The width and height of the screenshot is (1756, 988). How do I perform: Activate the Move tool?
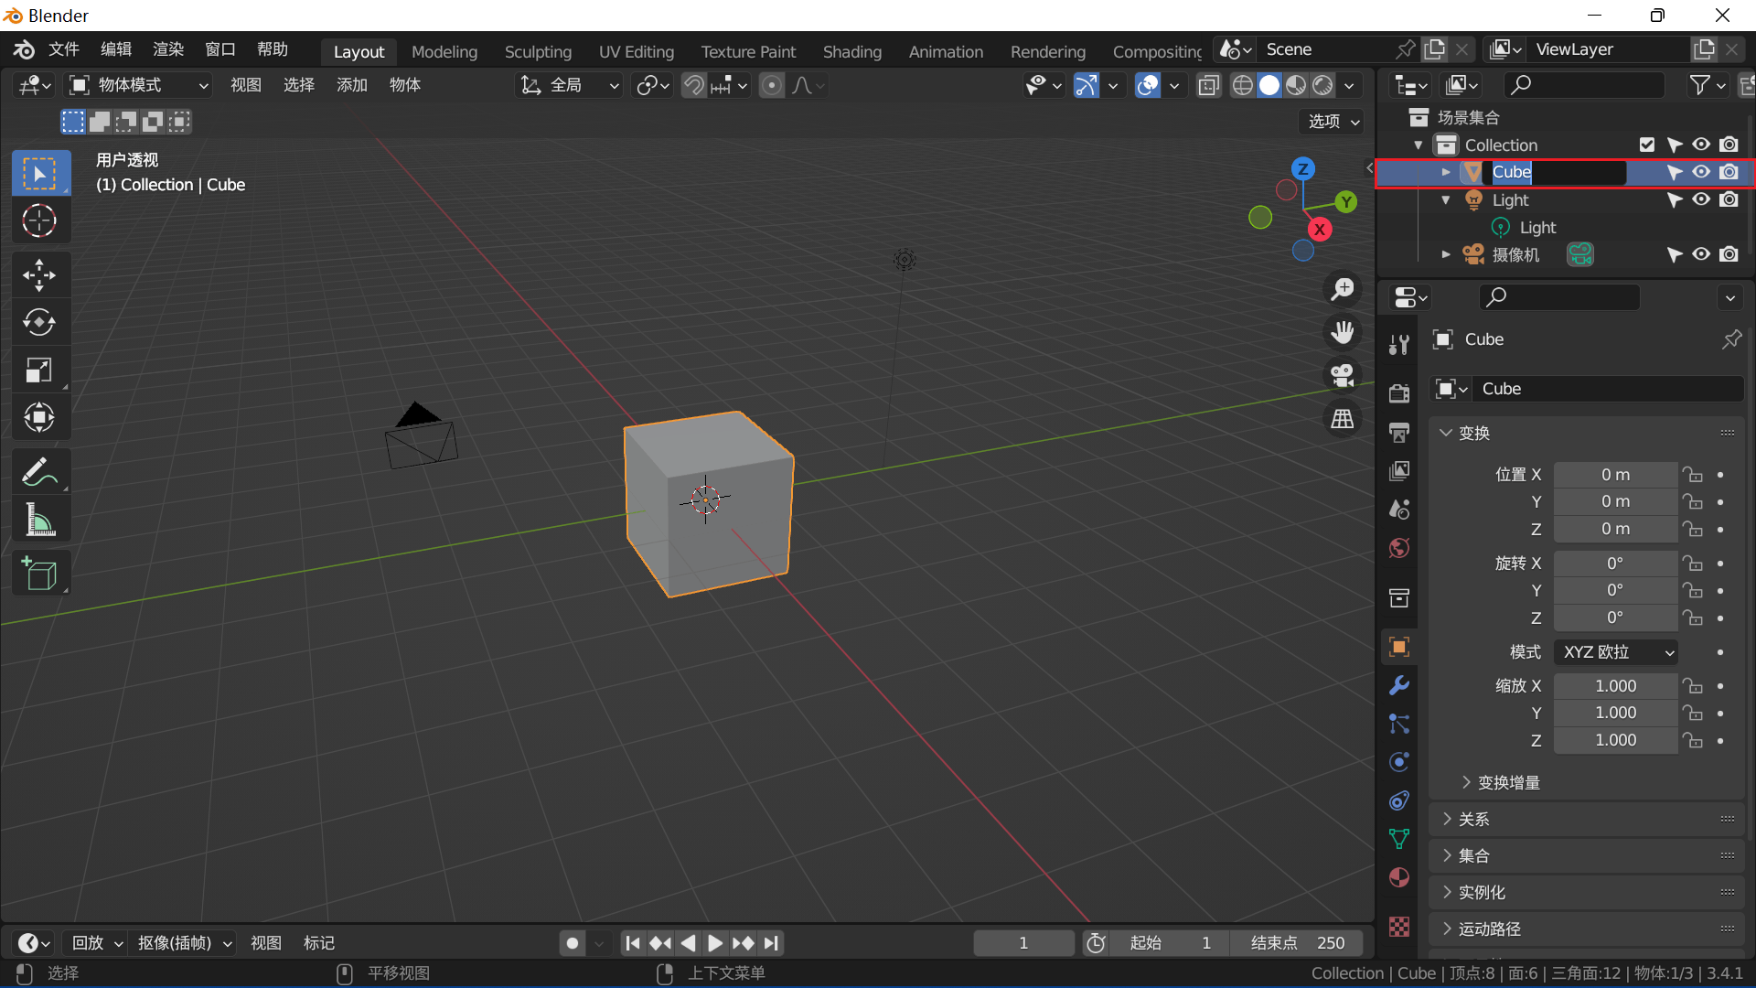pos(40,274)
